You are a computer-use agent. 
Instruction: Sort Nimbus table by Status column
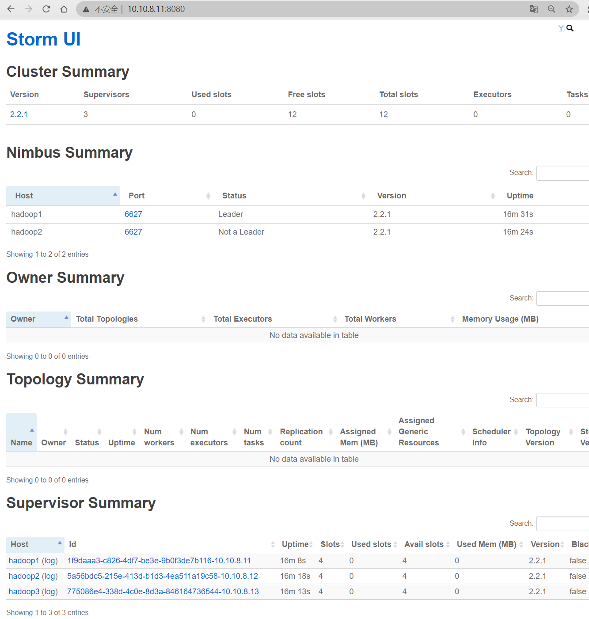[x=291, y=196]
